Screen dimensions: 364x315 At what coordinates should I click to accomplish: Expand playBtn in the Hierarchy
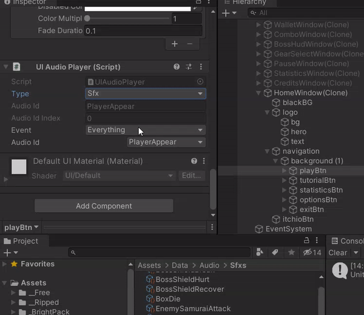click(284, 171)
